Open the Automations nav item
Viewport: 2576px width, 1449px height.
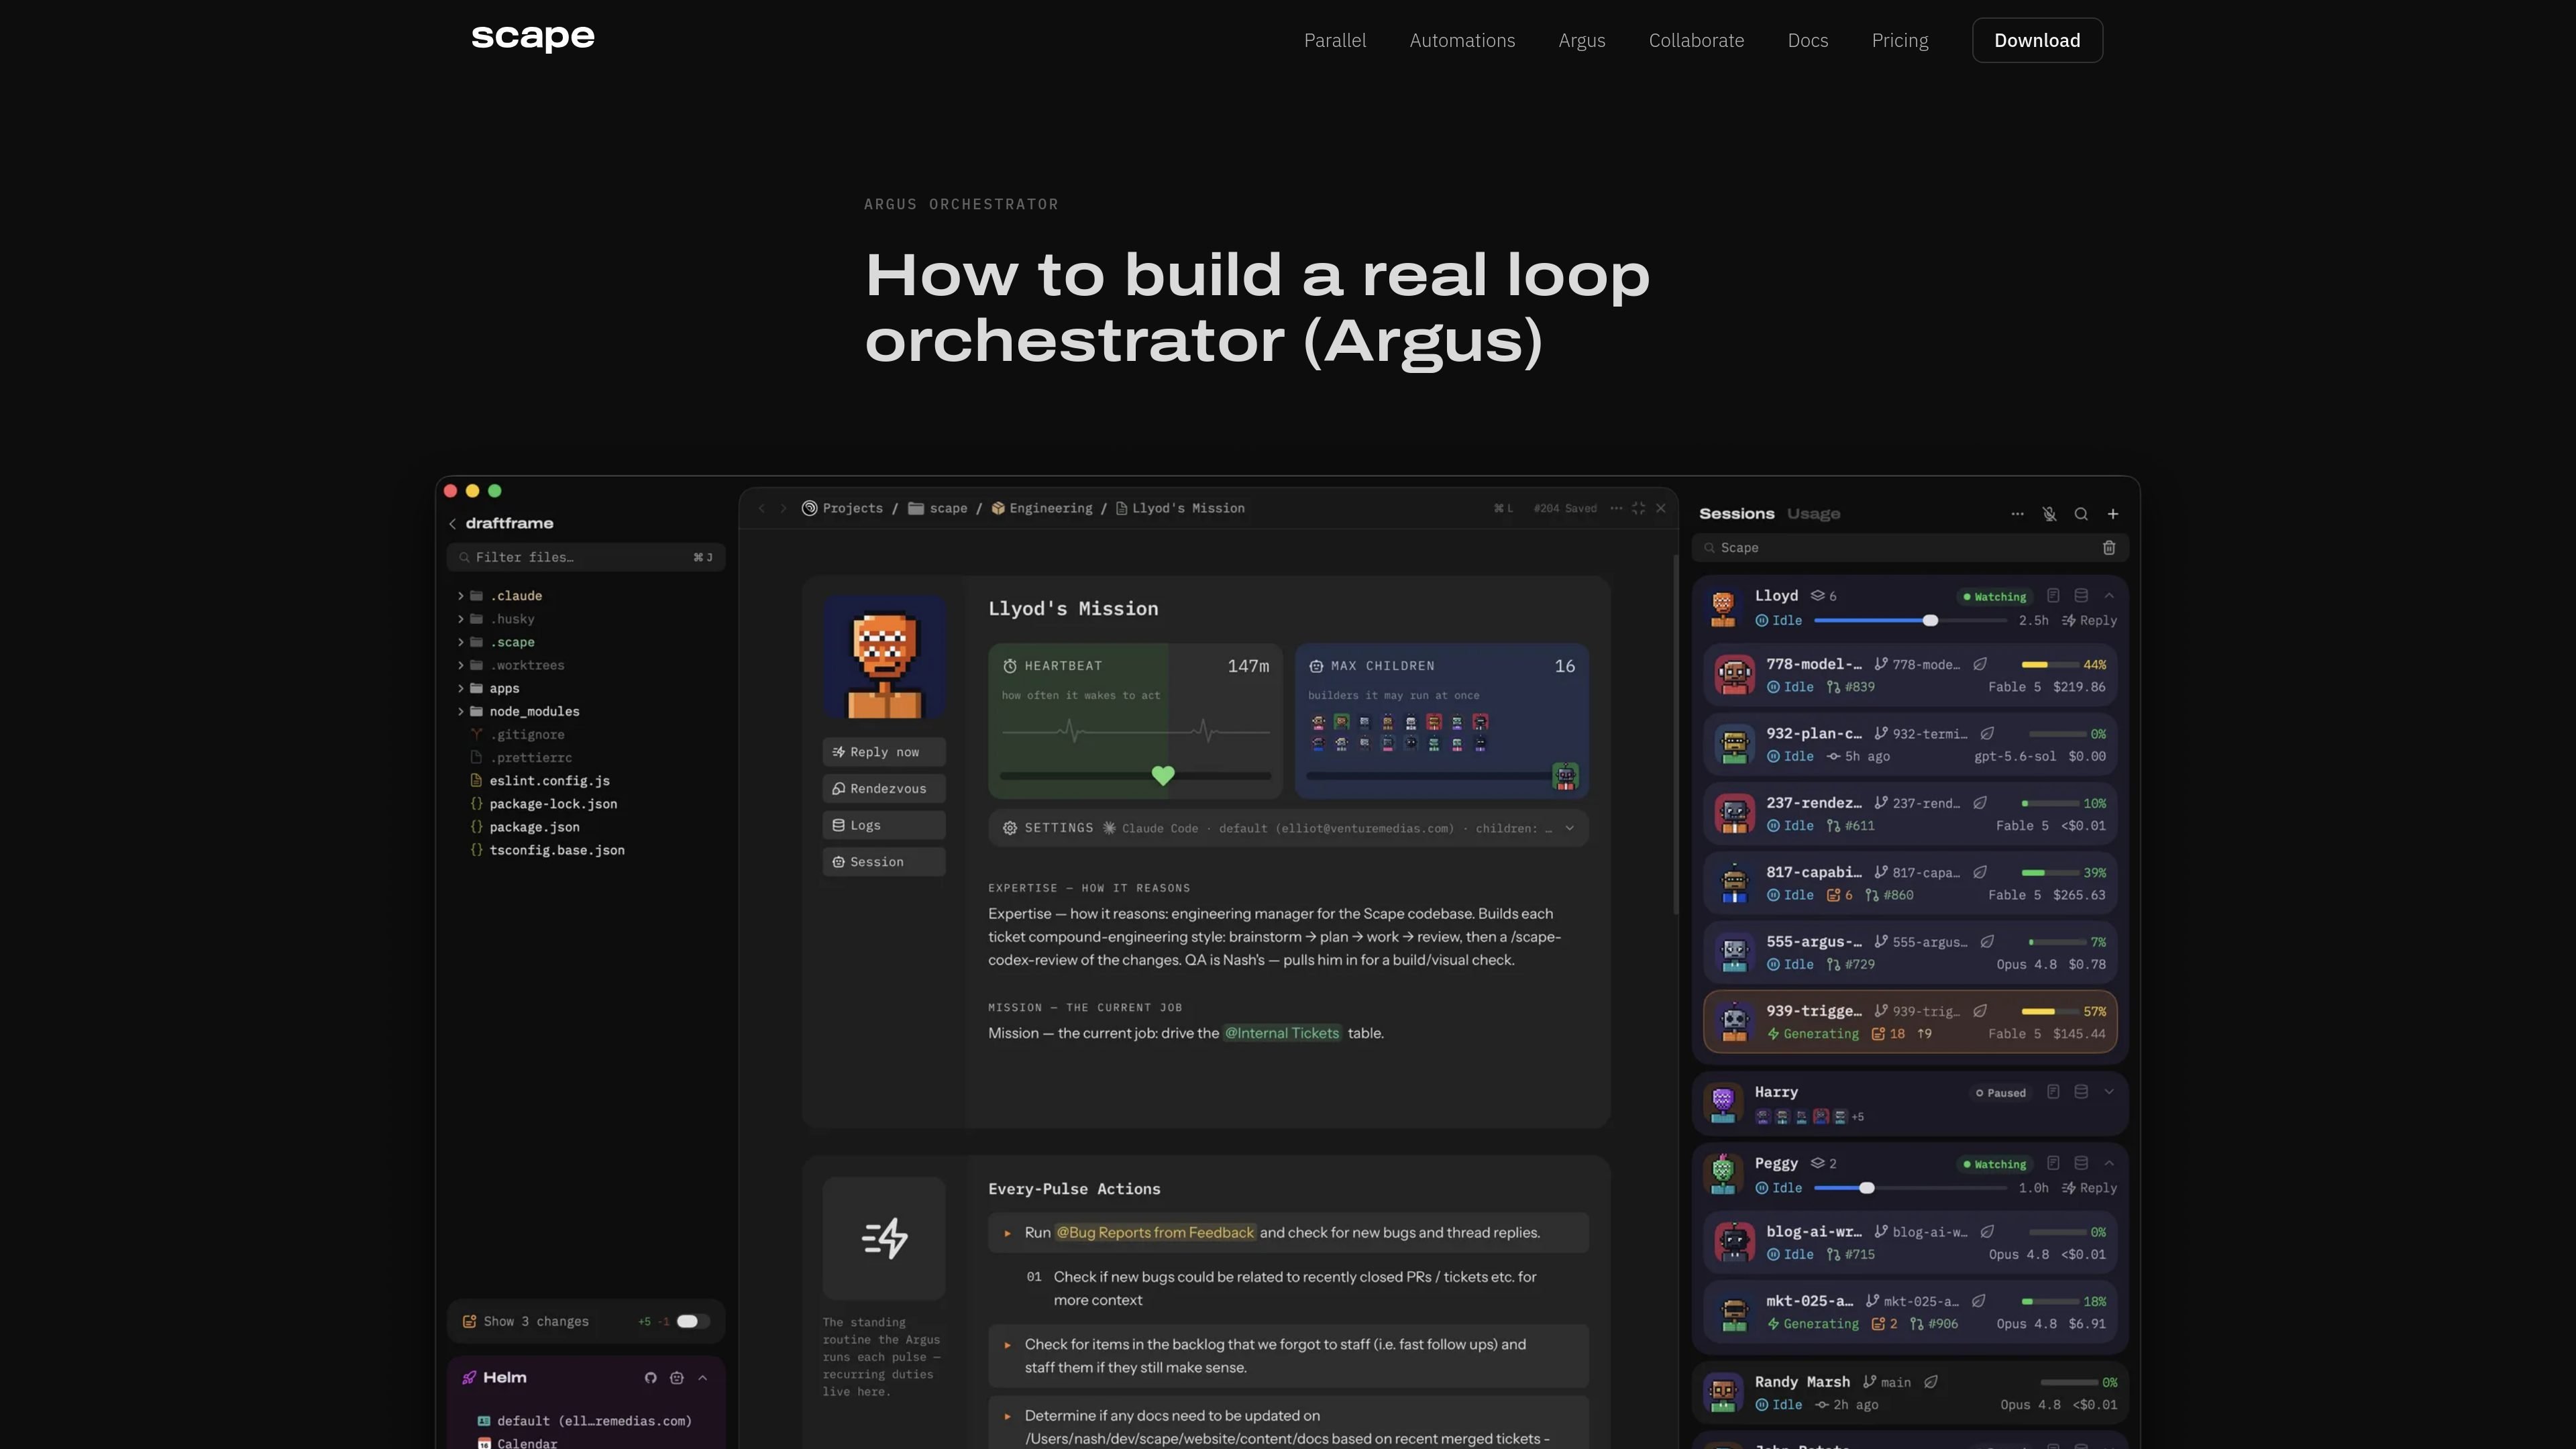[1462, 40]
